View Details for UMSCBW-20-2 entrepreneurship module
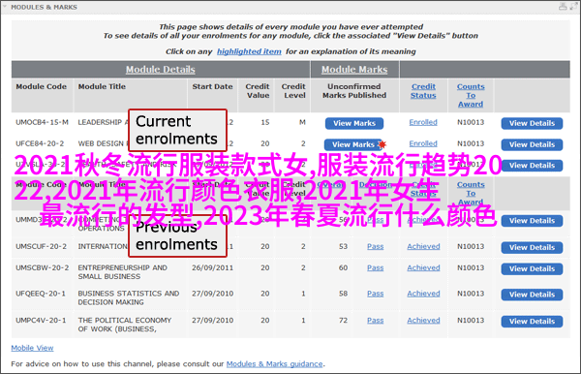Viewport: 581px width, 374px height. (x=532, y=268)
